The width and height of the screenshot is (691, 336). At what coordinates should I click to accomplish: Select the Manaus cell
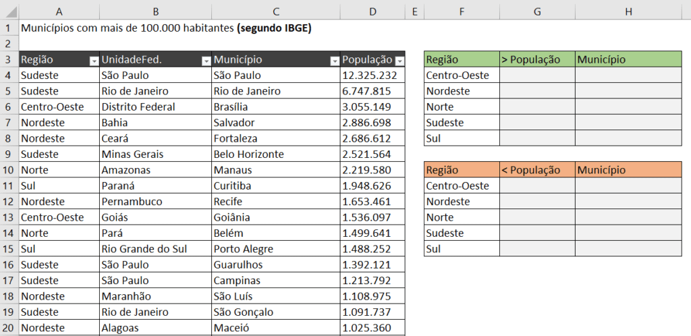coord(275,170)
